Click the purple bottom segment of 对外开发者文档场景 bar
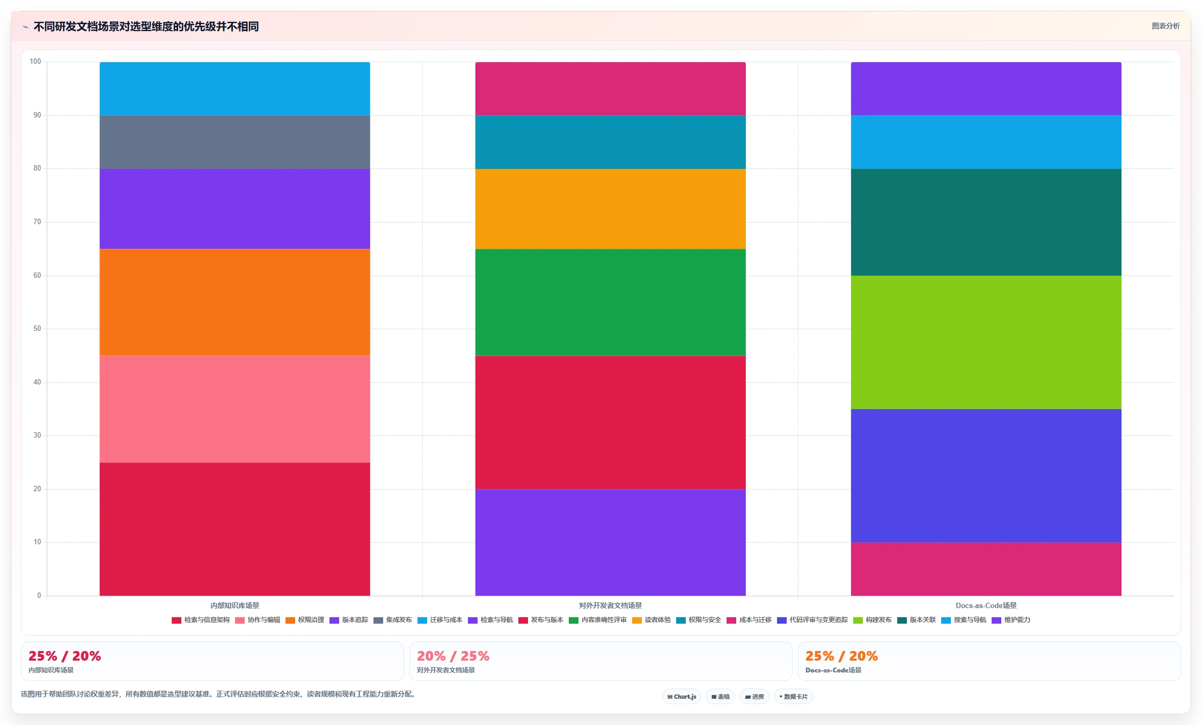This screenshot has width=1202, height=725. pyautogui.click(x=610, y=542)
